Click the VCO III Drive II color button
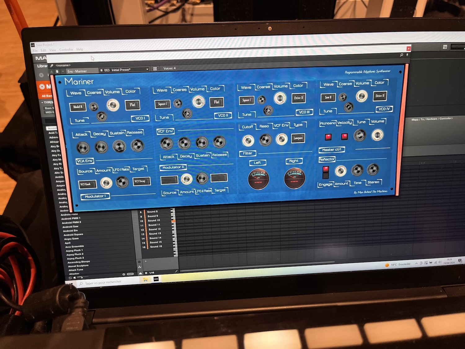 pos(299,98)
